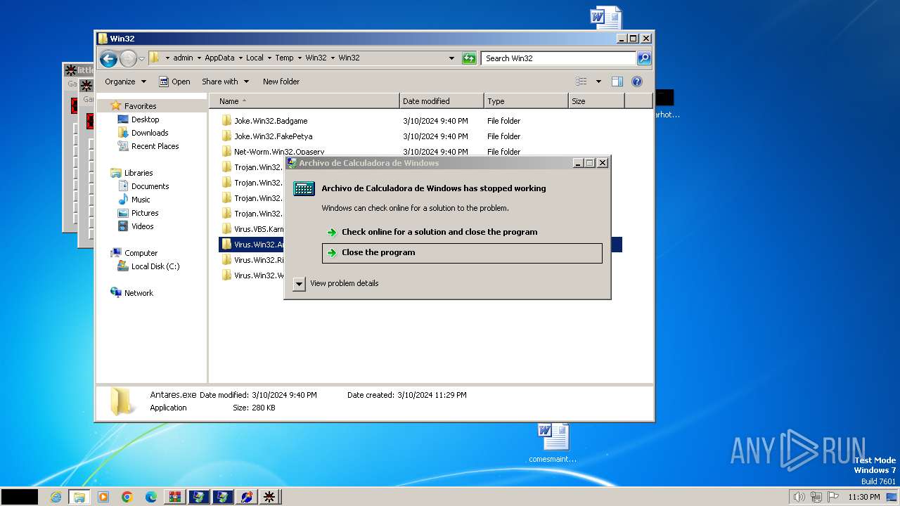The image size is (900, 506).
Task: Sort by the Size column header
Action: click(x=596, y=101)
